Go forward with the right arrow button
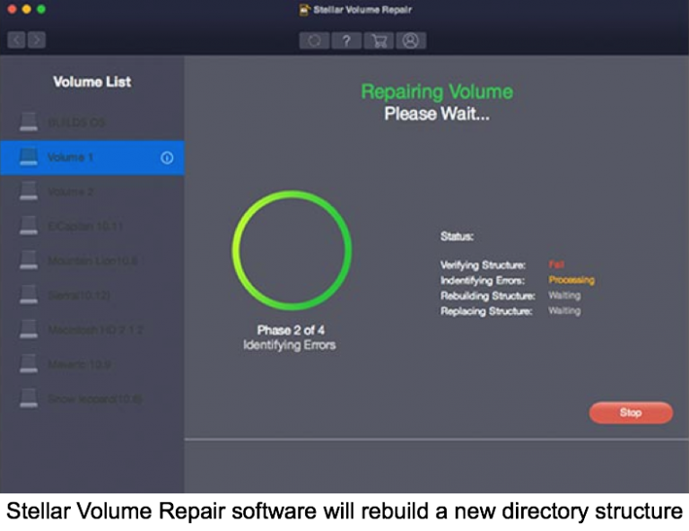Viewport: 689px width, 531px height. 37,40
